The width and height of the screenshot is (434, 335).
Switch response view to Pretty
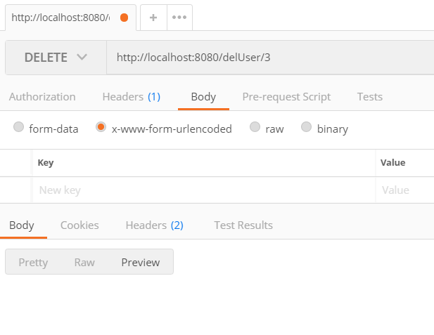(33, 262)
